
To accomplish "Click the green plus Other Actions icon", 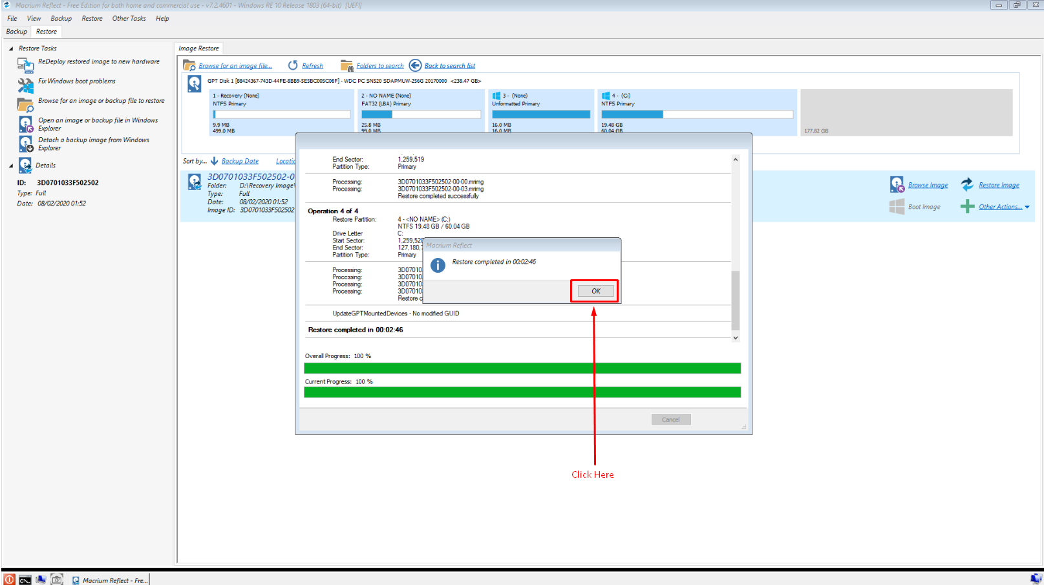I will (x=967, y=206).
